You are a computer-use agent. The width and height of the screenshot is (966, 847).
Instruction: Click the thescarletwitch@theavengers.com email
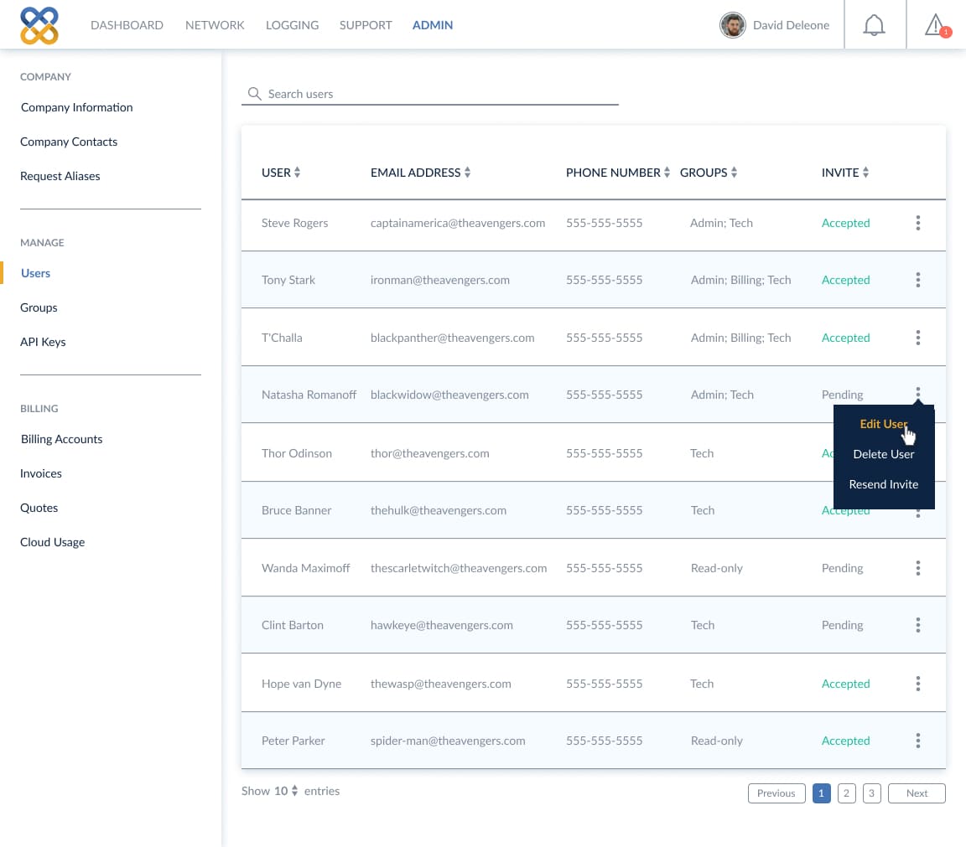(459, 568)
